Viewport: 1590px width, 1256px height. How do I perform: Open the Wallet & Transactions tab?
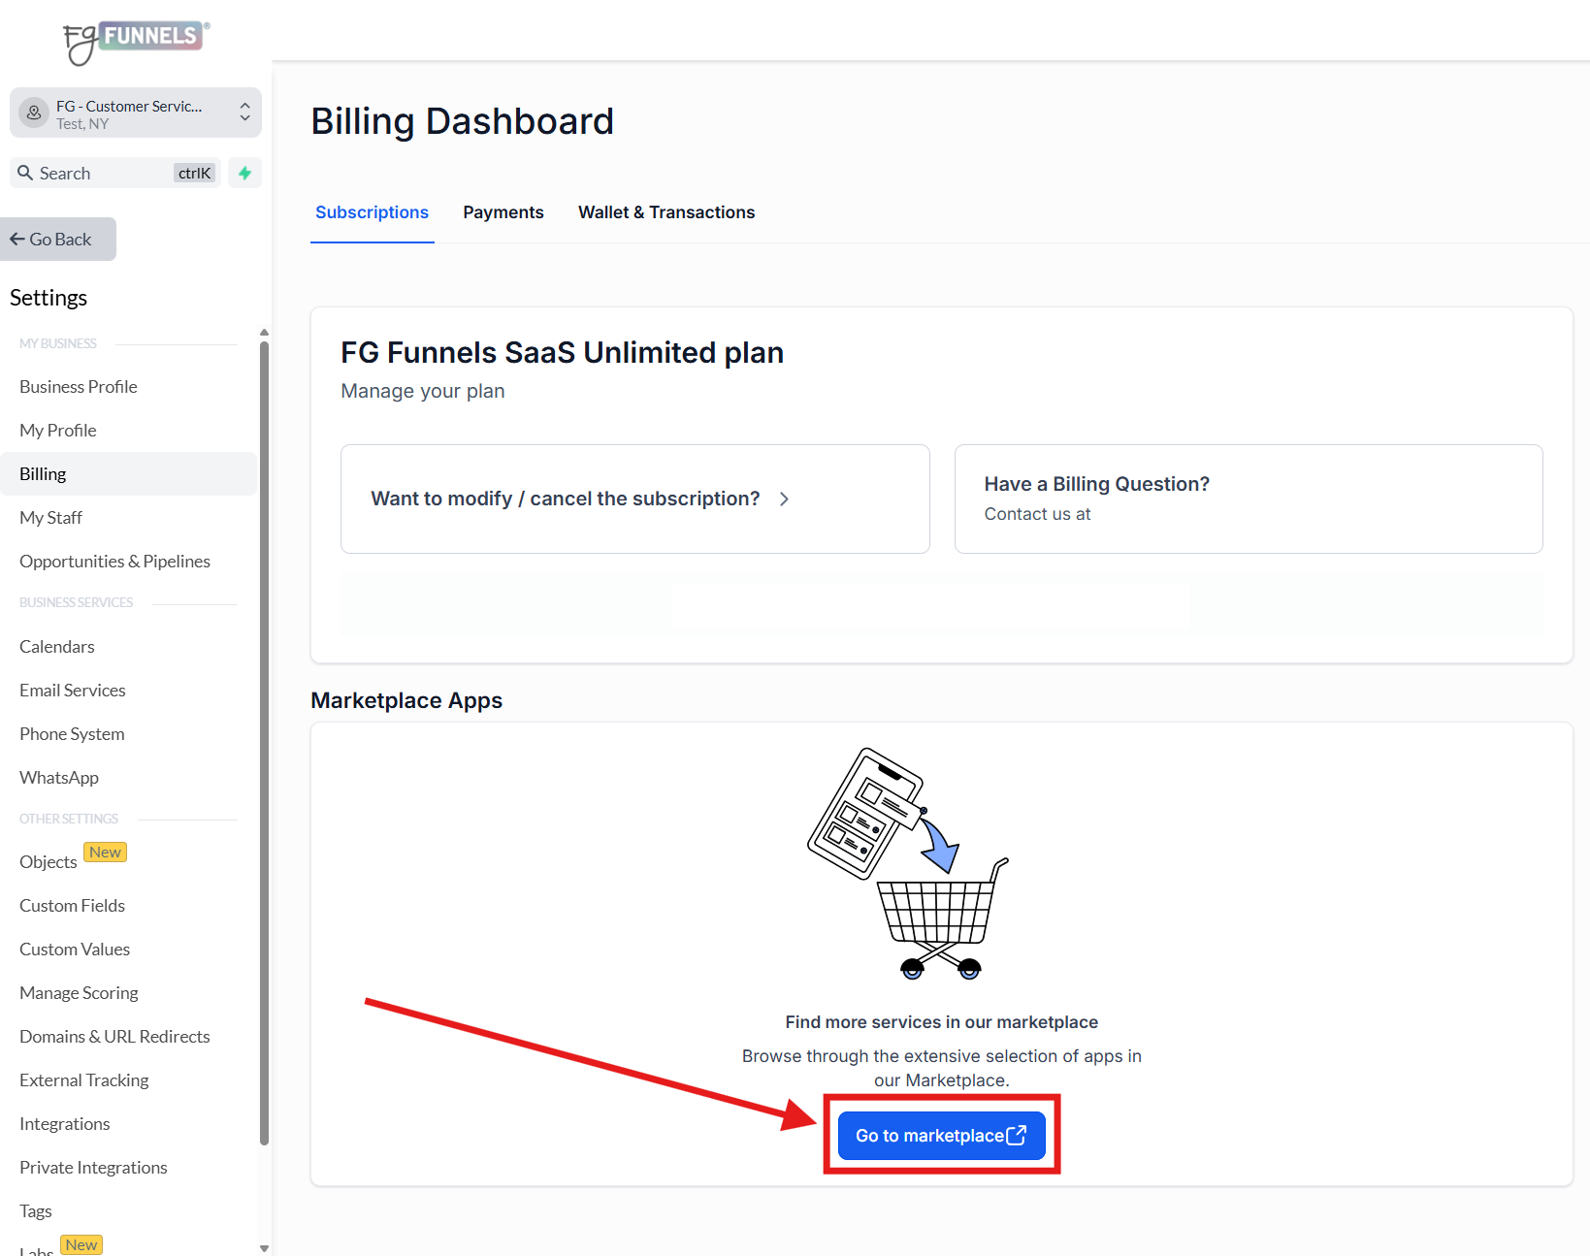pyautogui.click(x=666, y=212)
